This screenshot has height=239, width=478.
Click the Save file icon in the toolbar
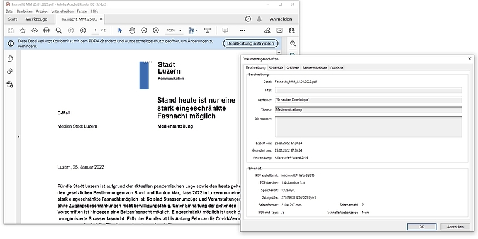pyautogui.click(x=11, y=30)
